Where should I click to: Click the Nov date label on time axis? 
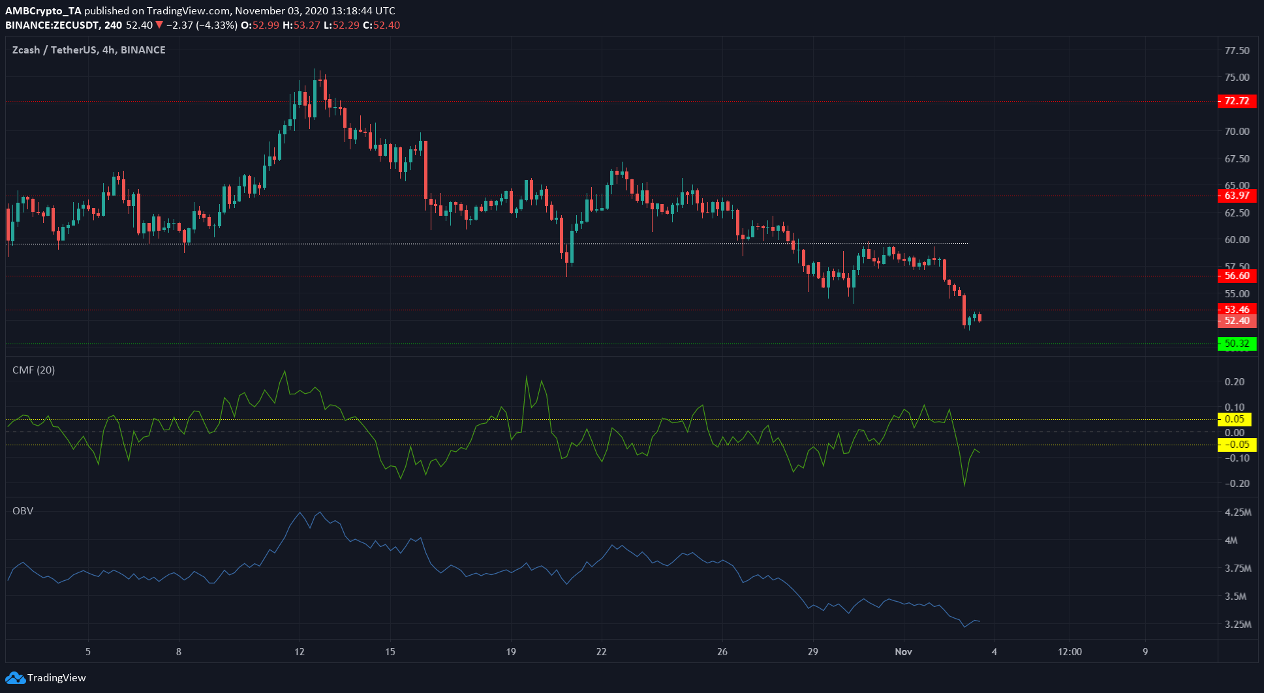(904, 651)
